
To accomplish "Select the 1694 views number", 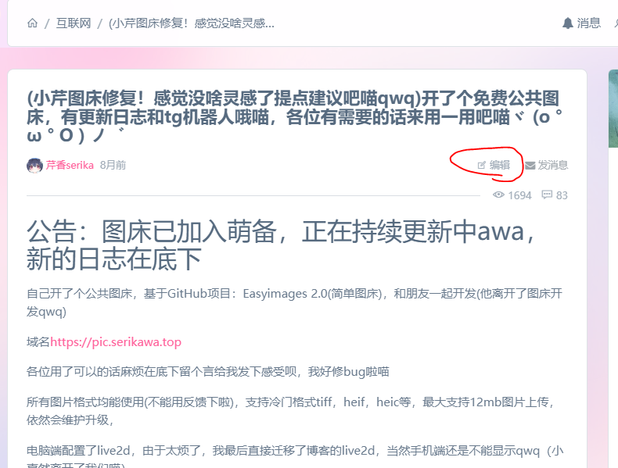I will coord(520,195).
